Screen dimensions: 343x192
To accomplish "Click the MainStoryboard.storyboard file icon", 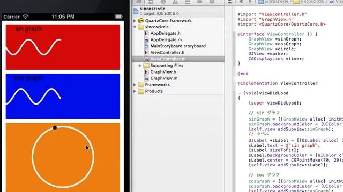I will click(146, 46).
